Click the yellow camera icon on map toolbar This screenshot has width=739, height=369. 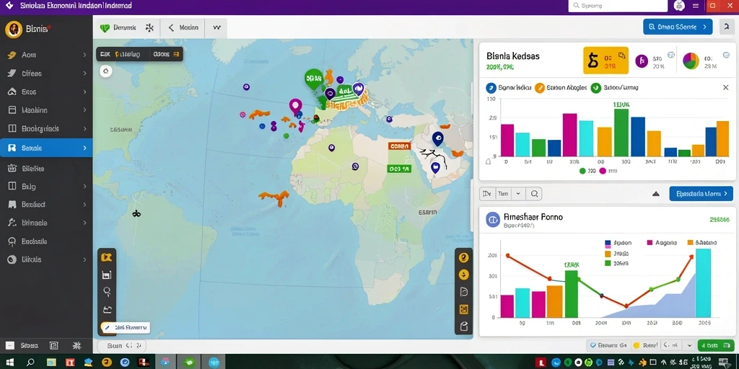(x=107, y=257)
